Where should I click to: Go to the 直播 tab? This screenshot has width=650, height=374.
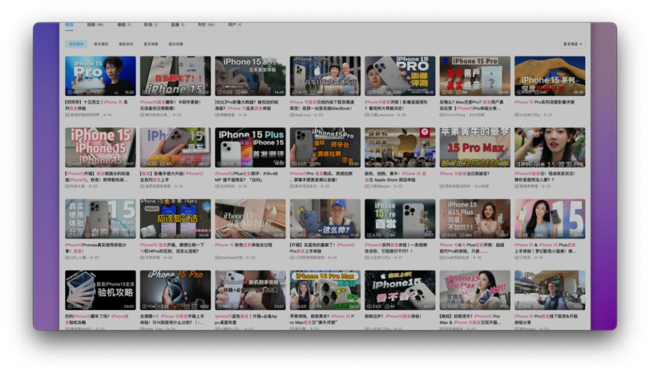coord(177,25)
